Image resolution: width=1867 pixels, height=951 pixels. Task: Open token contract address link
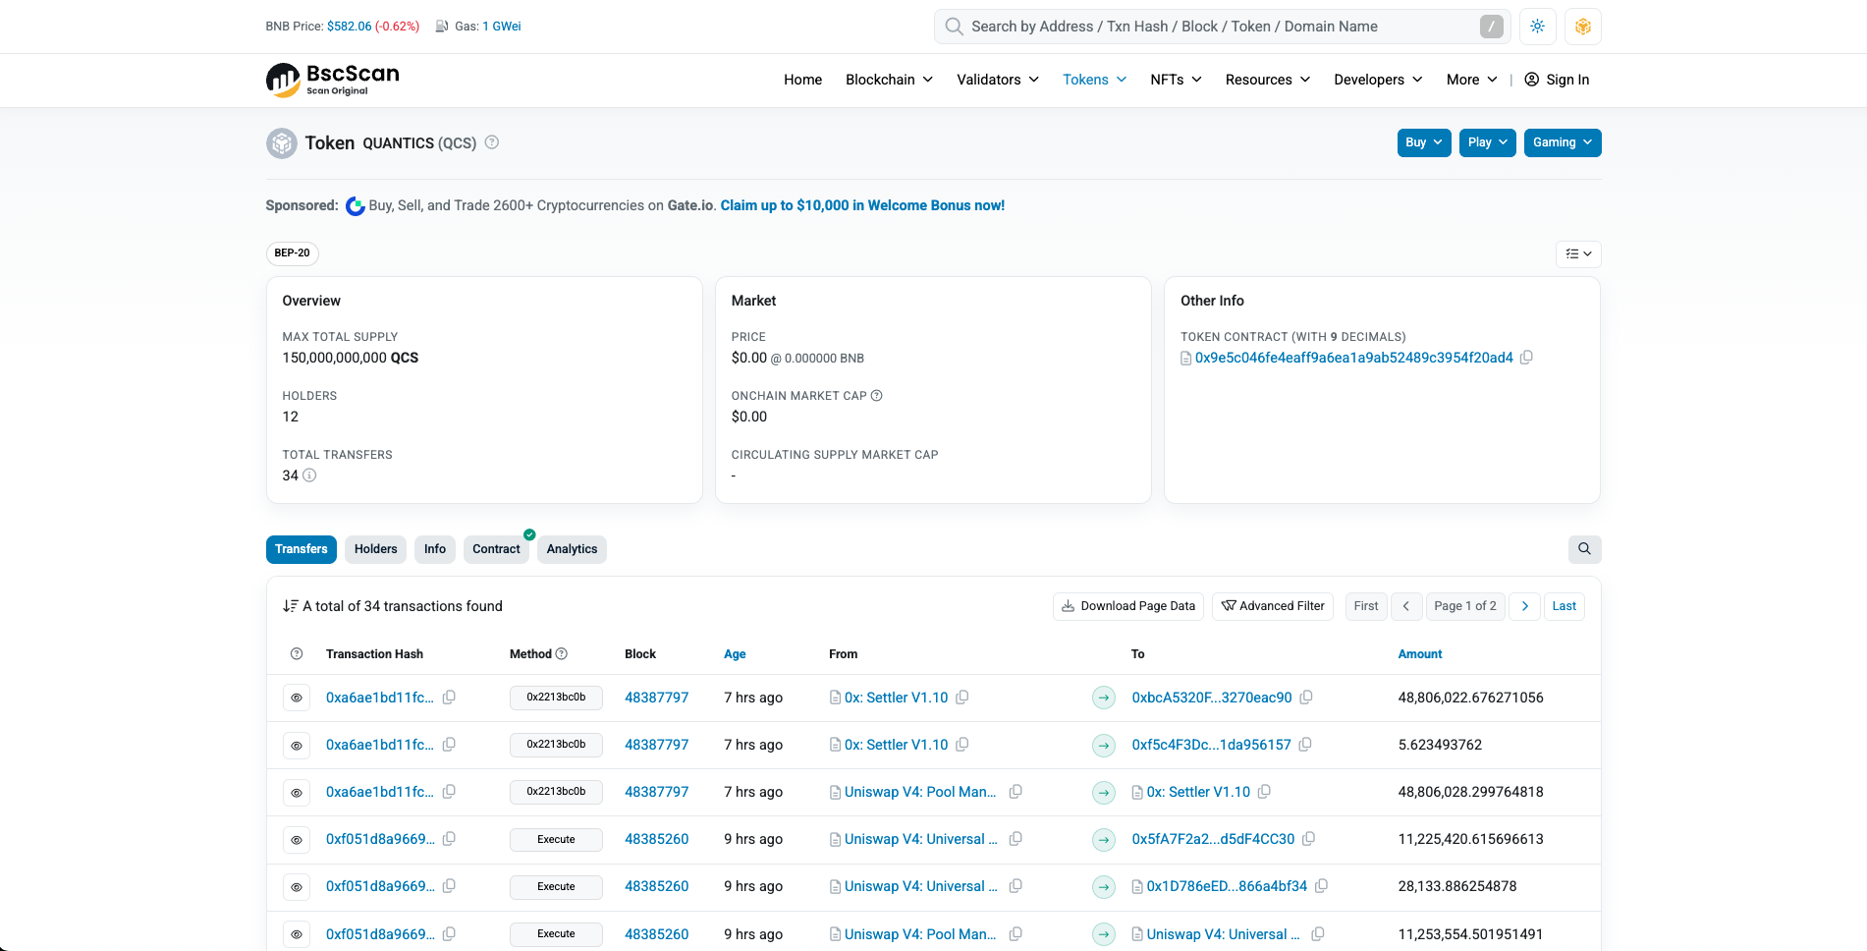(x=1353, y=358)
